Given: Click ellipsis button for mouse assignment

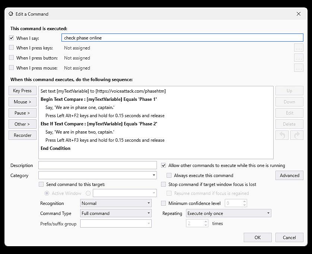Looking at the screenshot, I should pyautogui.click(x=299, y=68).
